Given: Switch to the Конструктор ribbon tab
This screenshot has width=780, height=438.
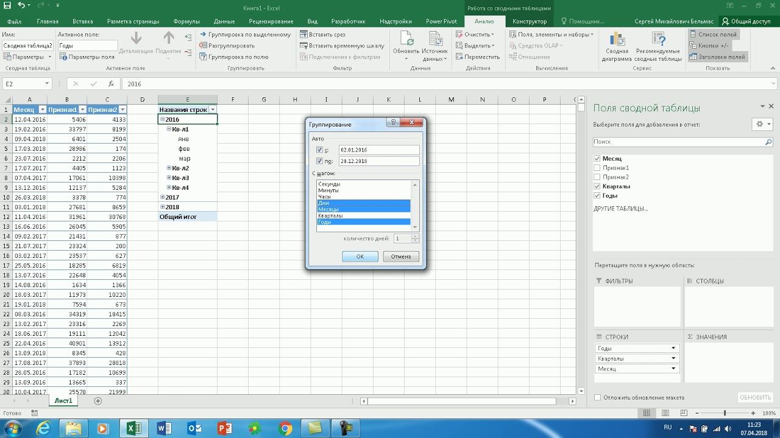Looking at the screenshot, I should point(529,21).
